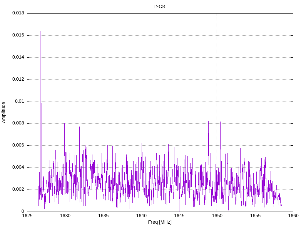The width and height of the screenshot is (301, 226).
Task: Click the 0.012 y-axis tick label
Action: (18, 79)
